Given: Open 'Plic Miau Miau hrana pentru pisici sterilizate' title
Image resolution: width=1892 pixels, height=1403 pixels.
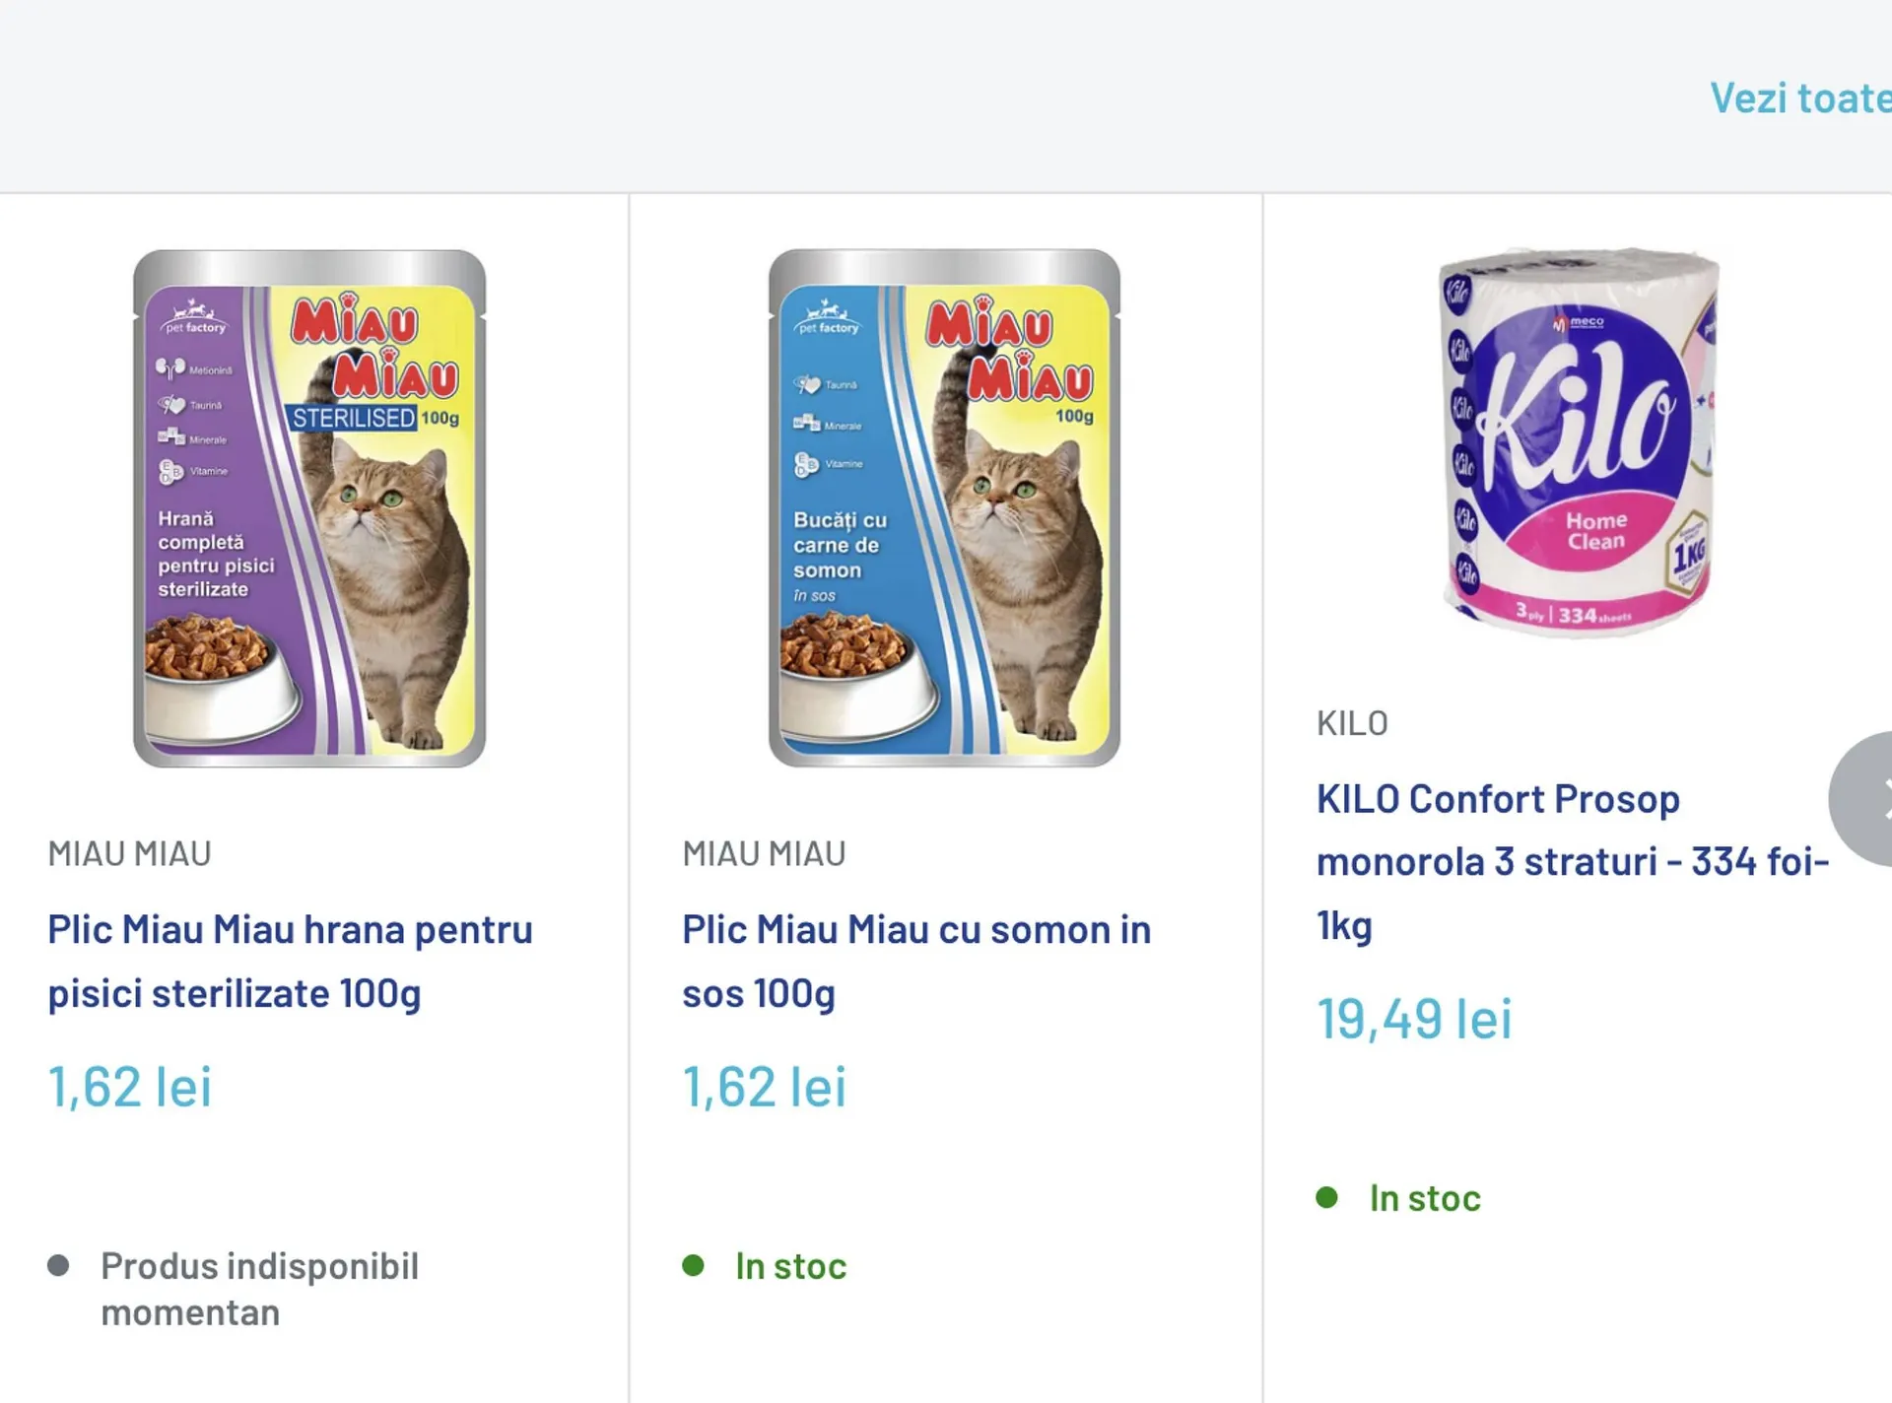Looking at the screenshot, I should point(290,961).
